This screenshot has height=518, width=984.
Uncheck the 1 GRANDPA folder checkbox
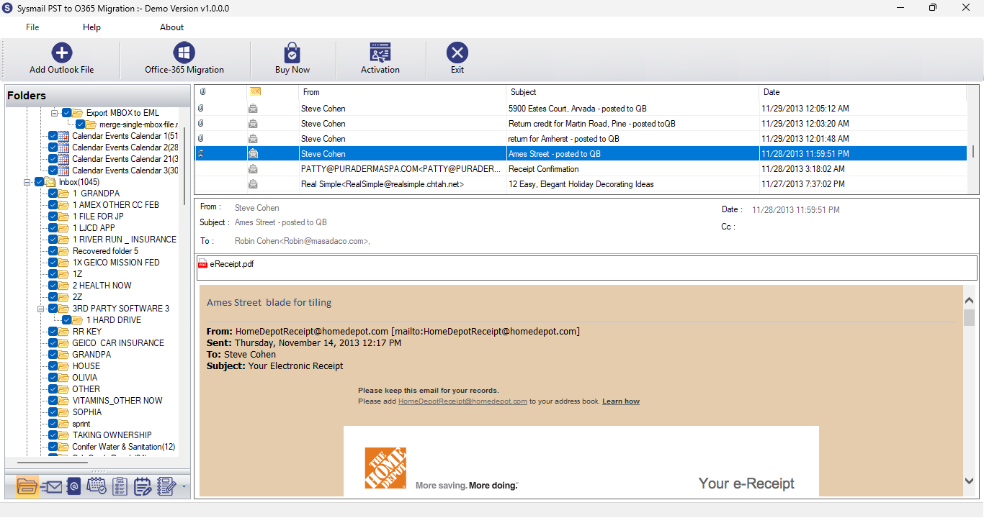point(53,194)
